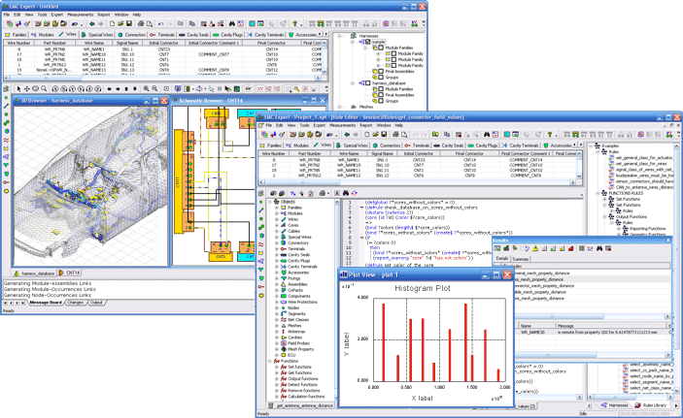The image size is (683, 418).
Task: Click binoculars icon in Rule Editor toolbar
Action: click(x=346, y=193)
